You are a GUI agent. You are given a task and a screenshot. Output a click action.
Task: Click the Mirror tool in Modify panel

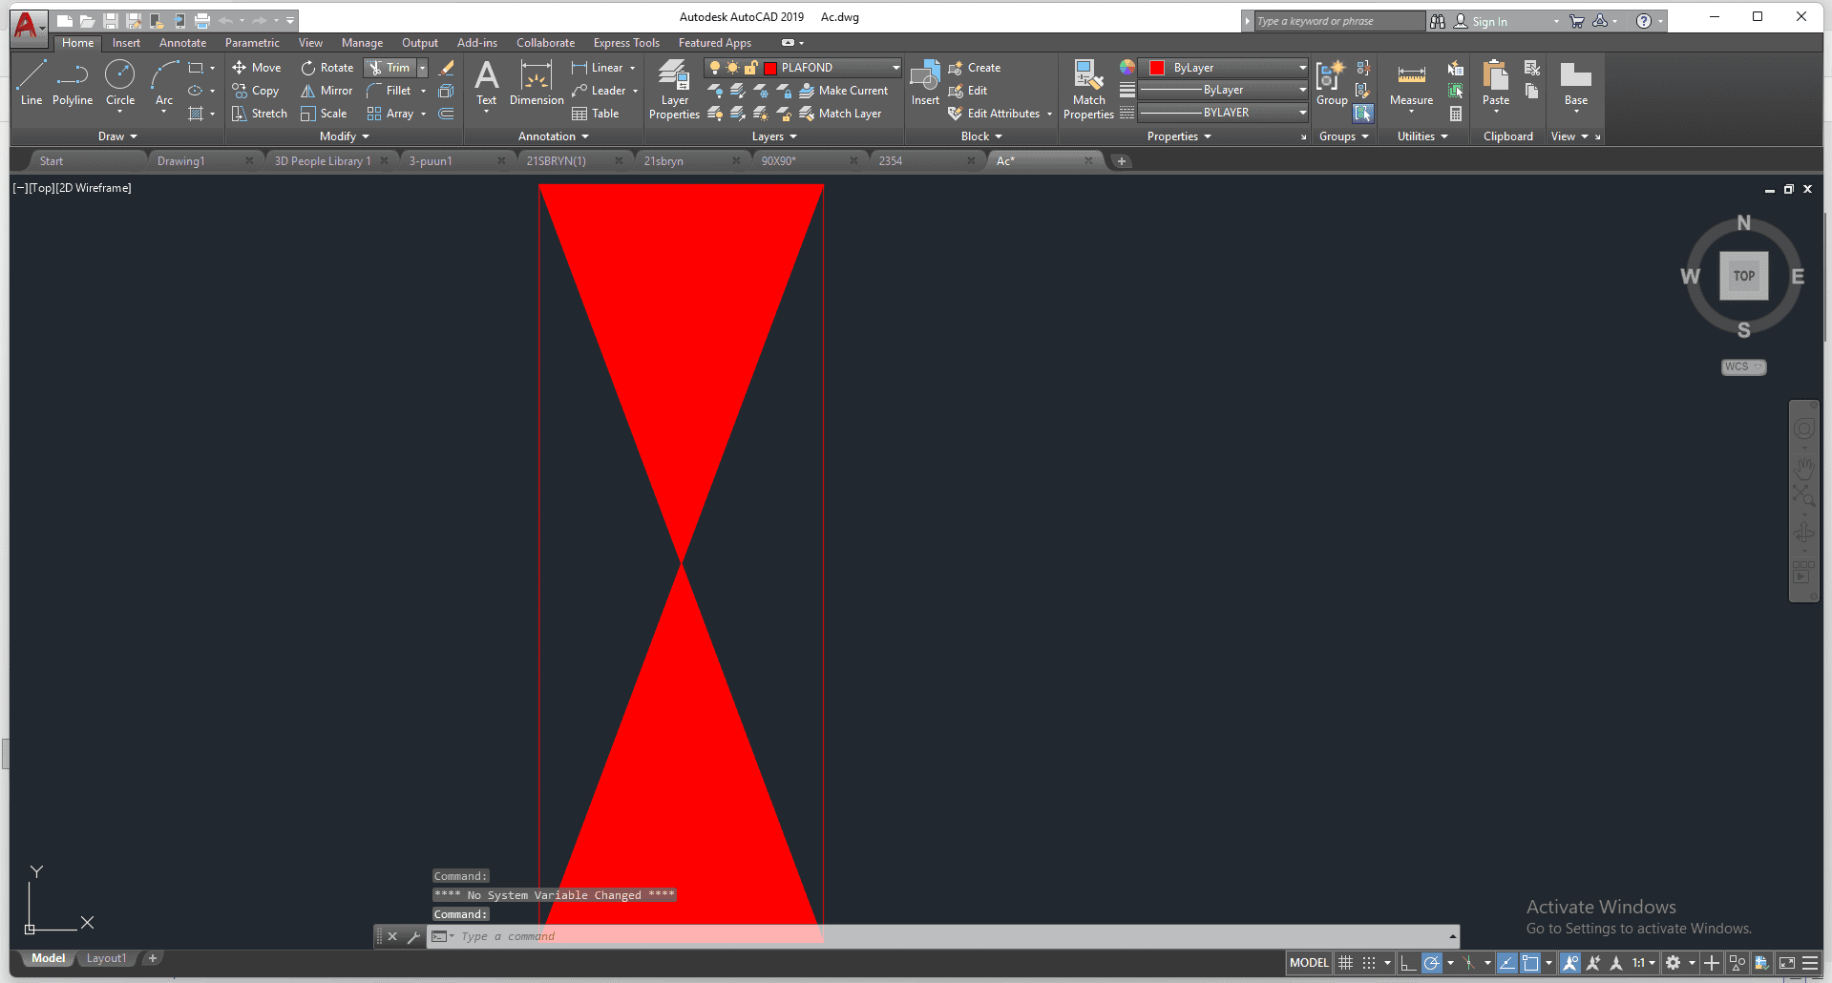coord(326,91)
